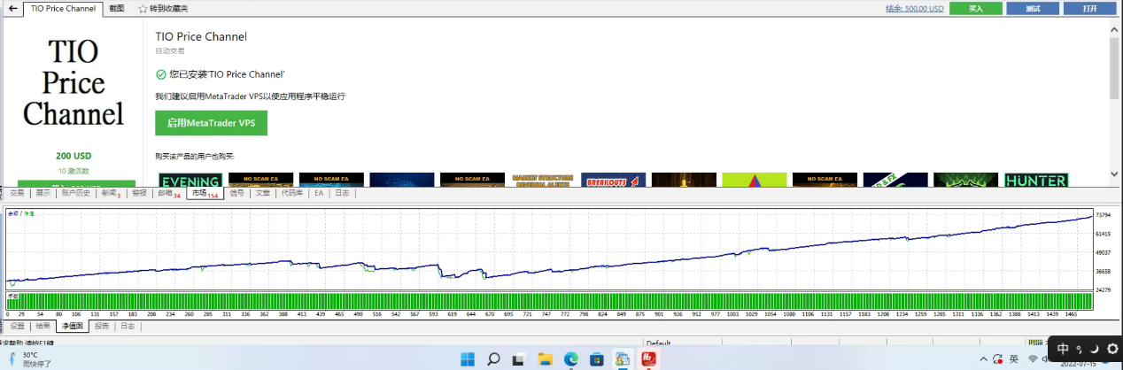Click the star icon to add favorites
The width and height of the screenshot is (1123, 370).
click(x=142, y=8)
